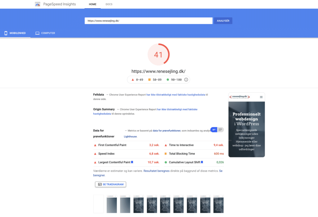Click the score gauge showing 41
Image resolution: width=318 pixels, height=217 pixels.
[x=159, y=55]
